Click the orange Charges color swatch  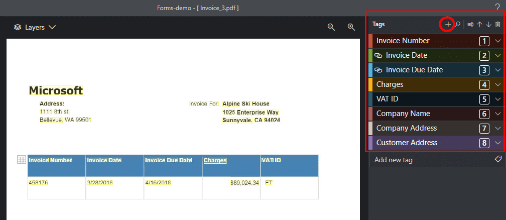coord(370,85)
